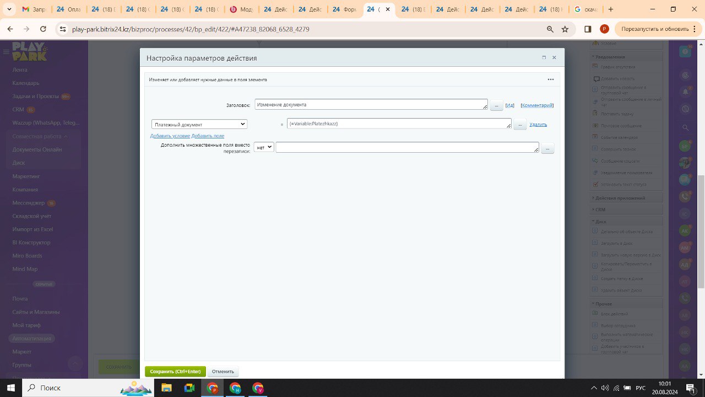Screen dimensions: 705x397
Task: Open the Chrome profile avatar
Action: click(604, 29)
